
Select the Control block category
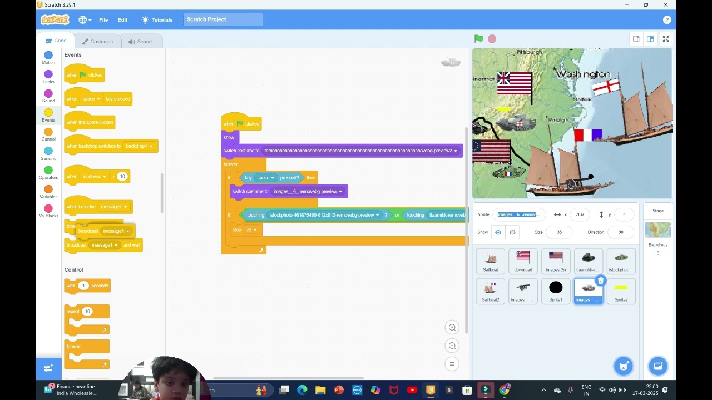(48, 134)
